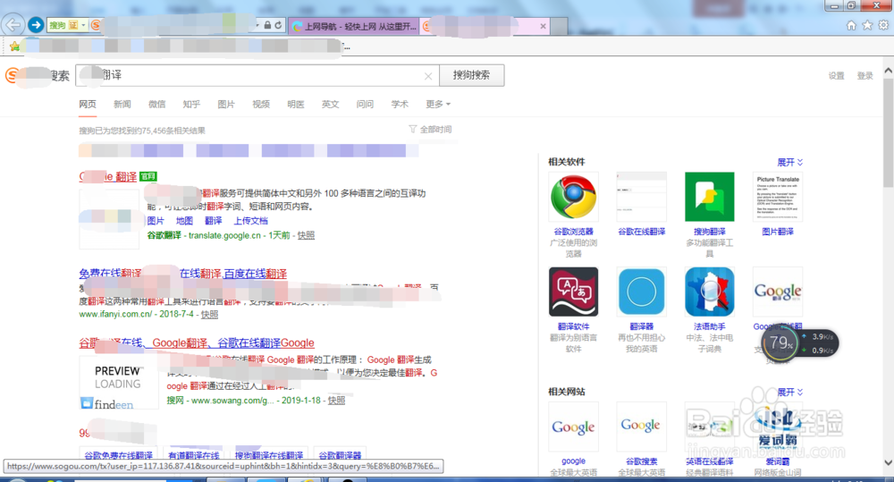Click the scrollbar up arrow

pyautogui.click(x=888, y=71)
